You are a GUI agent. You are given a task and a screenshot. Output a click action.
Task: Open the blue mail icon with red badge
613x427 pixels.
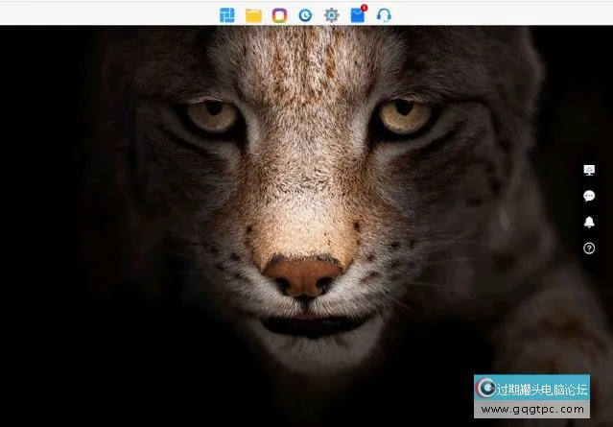[x=359, y=14]
